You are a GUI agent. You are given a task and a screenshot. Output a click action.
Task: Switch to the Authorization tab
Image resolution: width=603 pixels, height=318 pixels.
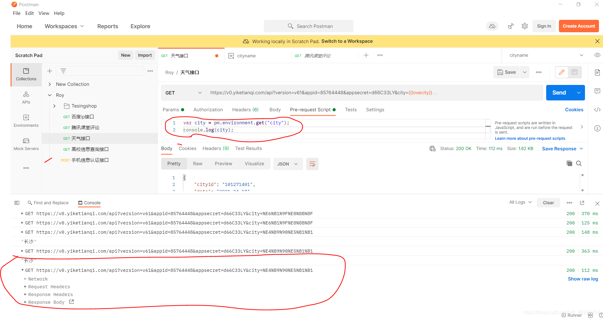point(208,110)
